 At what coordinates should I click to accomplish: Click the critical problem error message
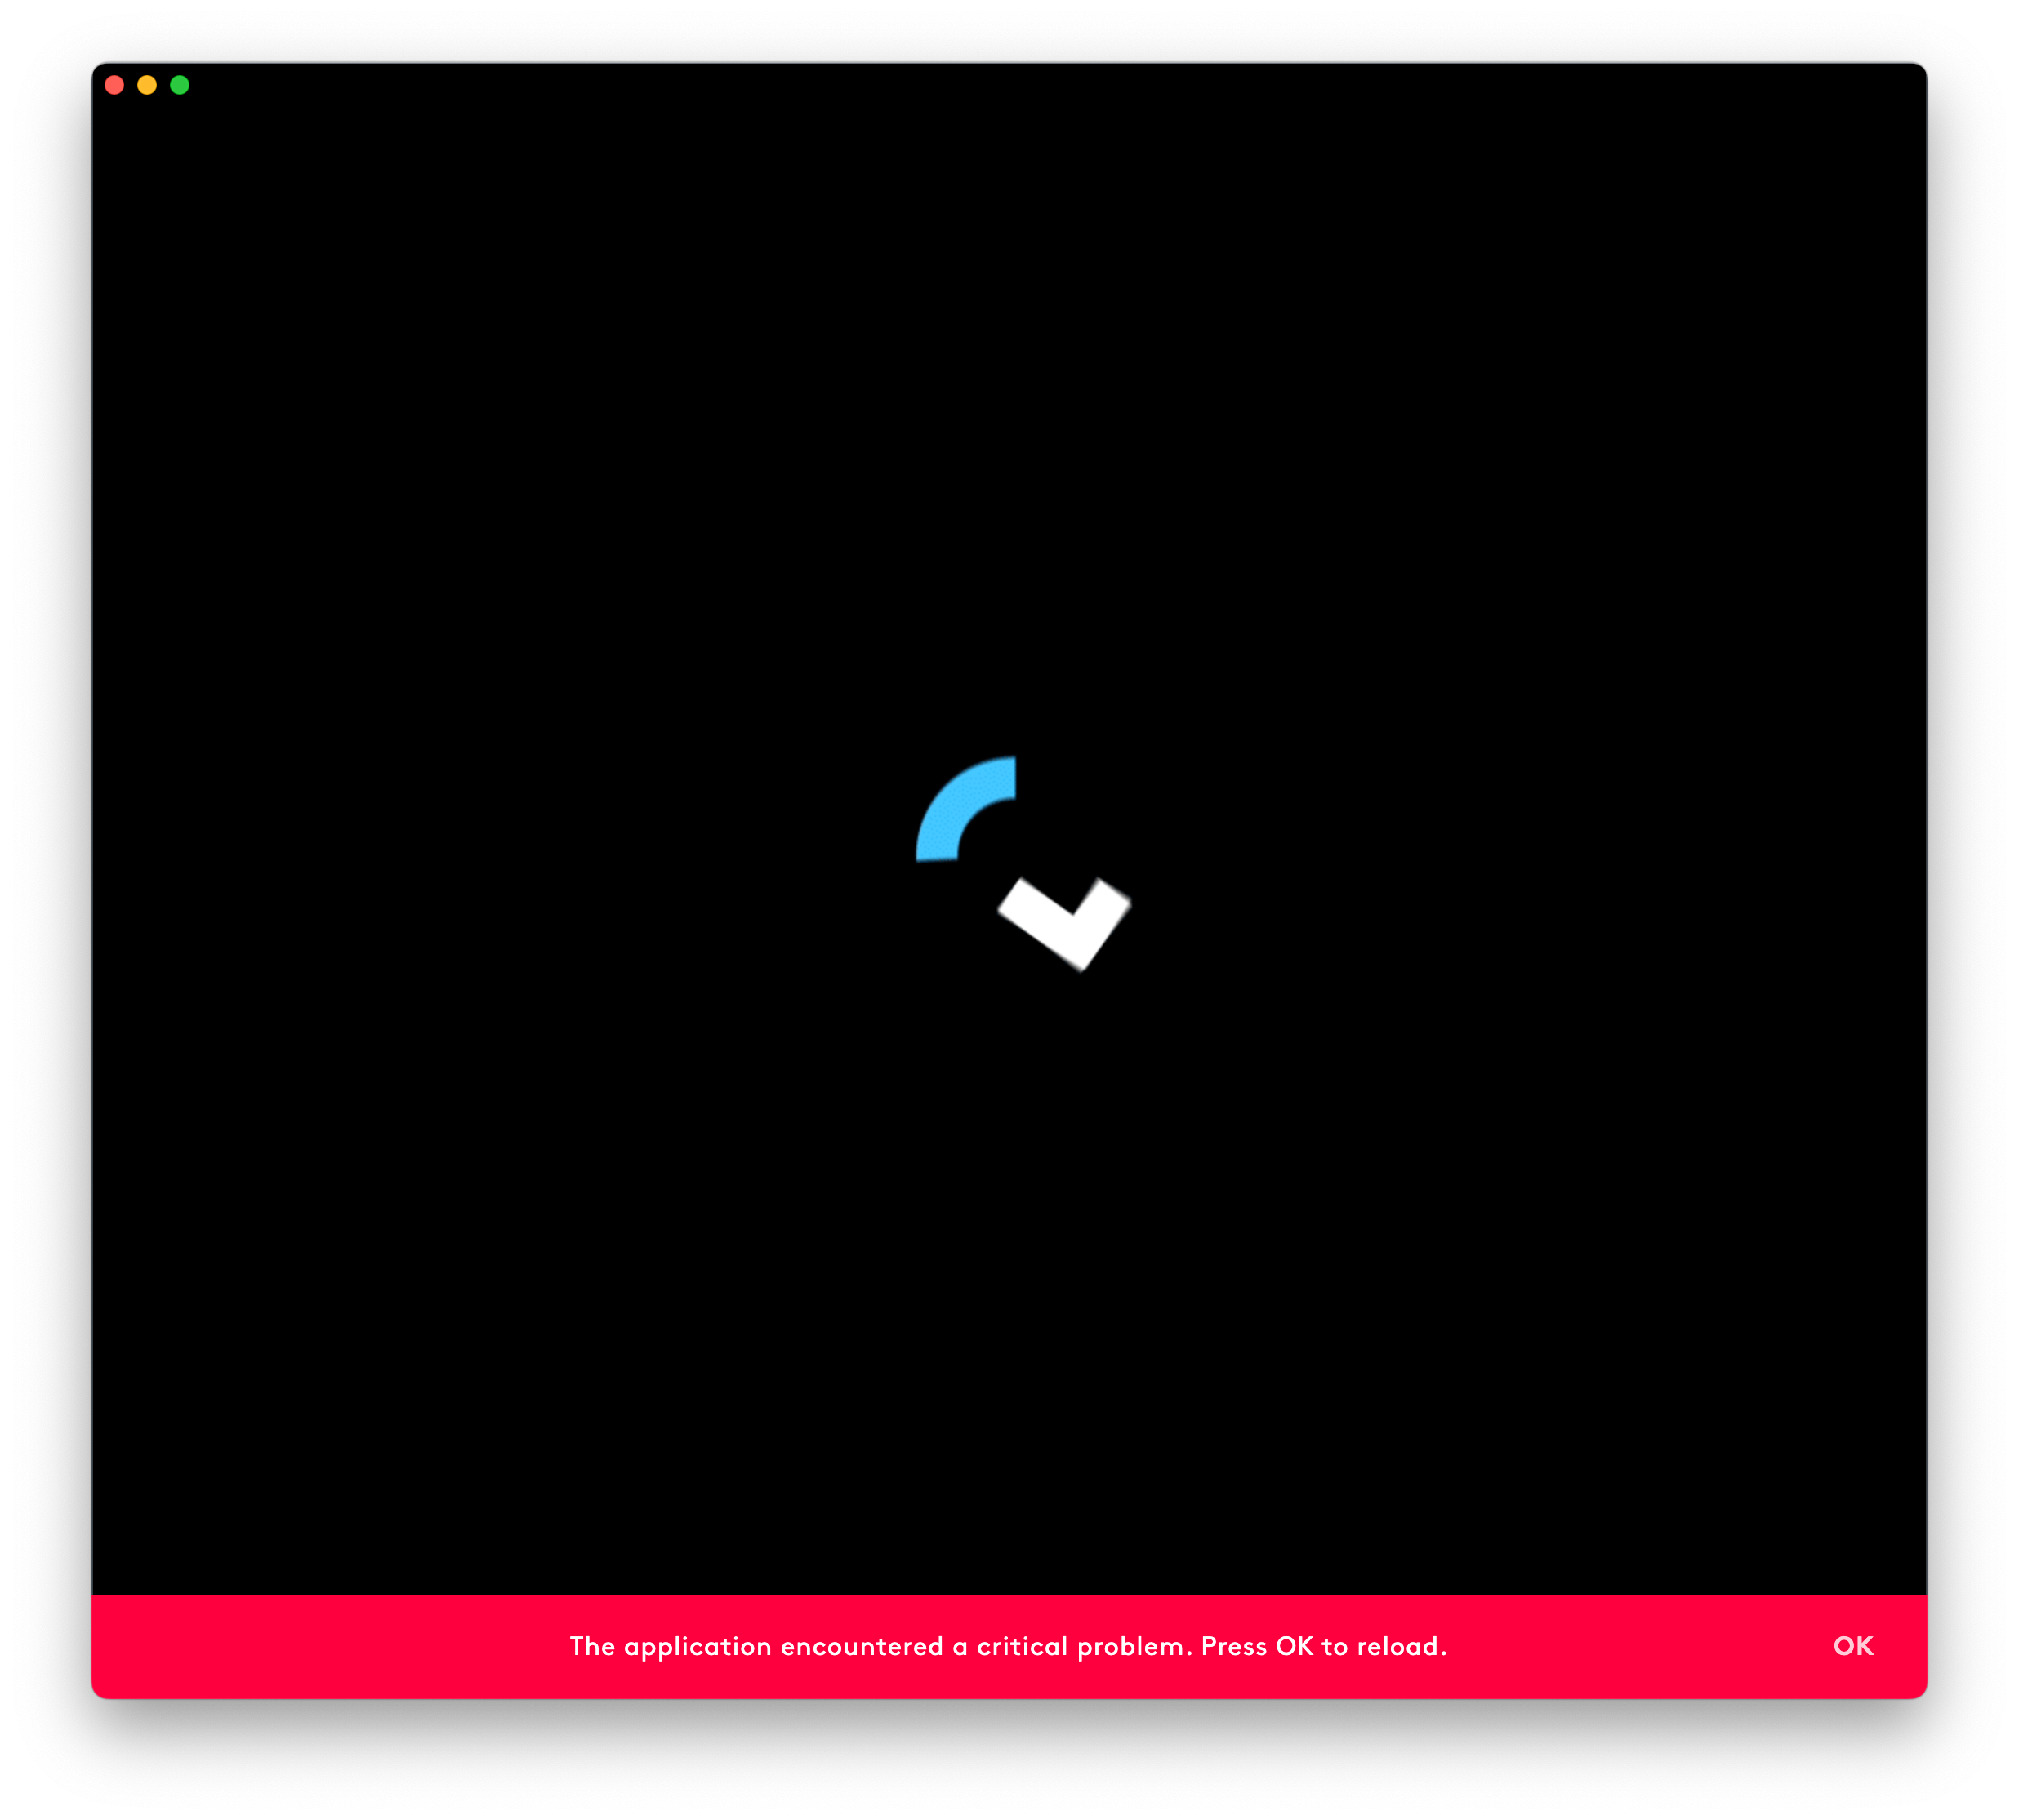(1008, 1646)
